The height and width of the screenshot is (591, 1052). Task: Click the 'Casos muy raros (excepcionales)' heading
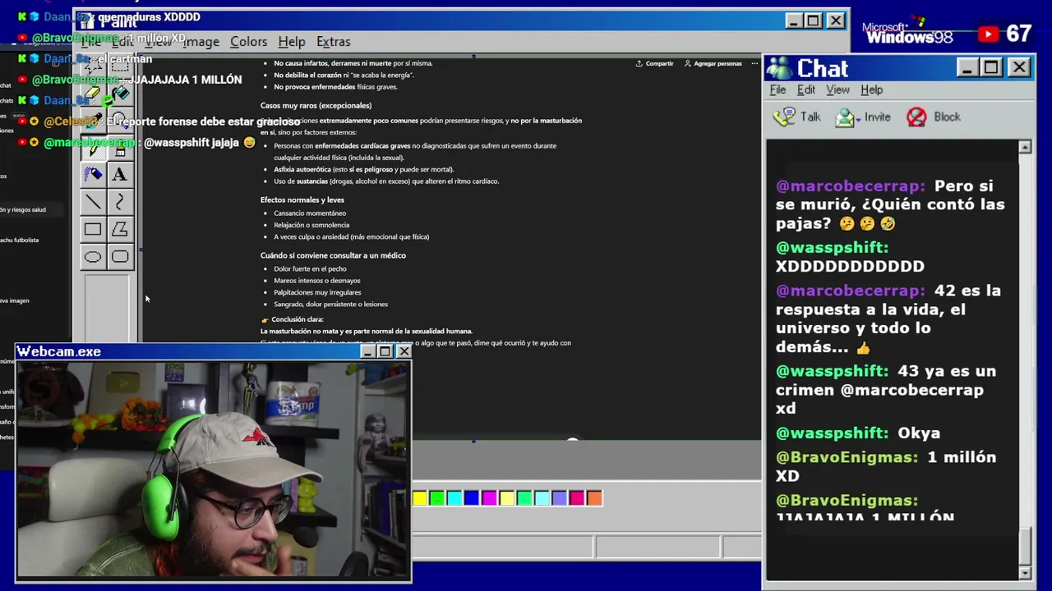point(316,105)
